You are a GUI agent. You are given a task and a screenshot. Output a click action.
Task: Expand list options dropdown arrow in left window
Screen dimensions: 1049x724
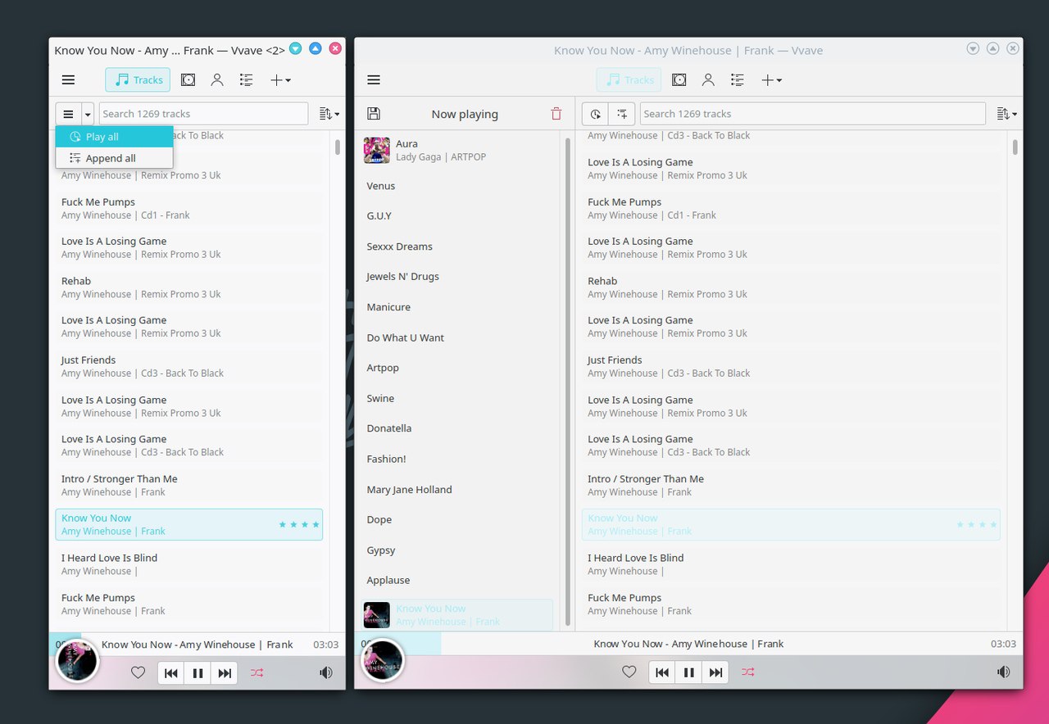[x=88, y=114]
